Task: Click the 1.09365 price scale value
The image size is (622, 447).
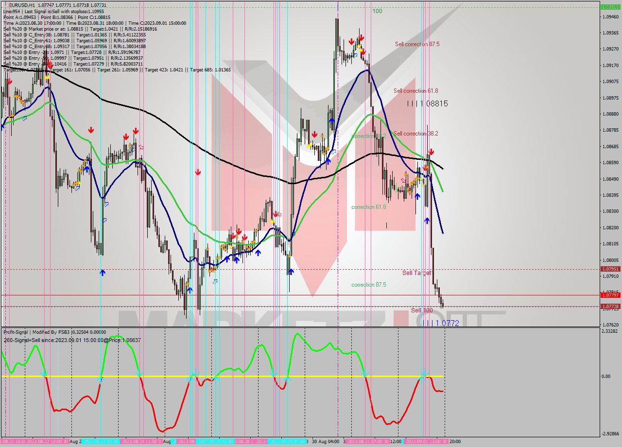Action: pyautogui.click(x=610, y=33)
